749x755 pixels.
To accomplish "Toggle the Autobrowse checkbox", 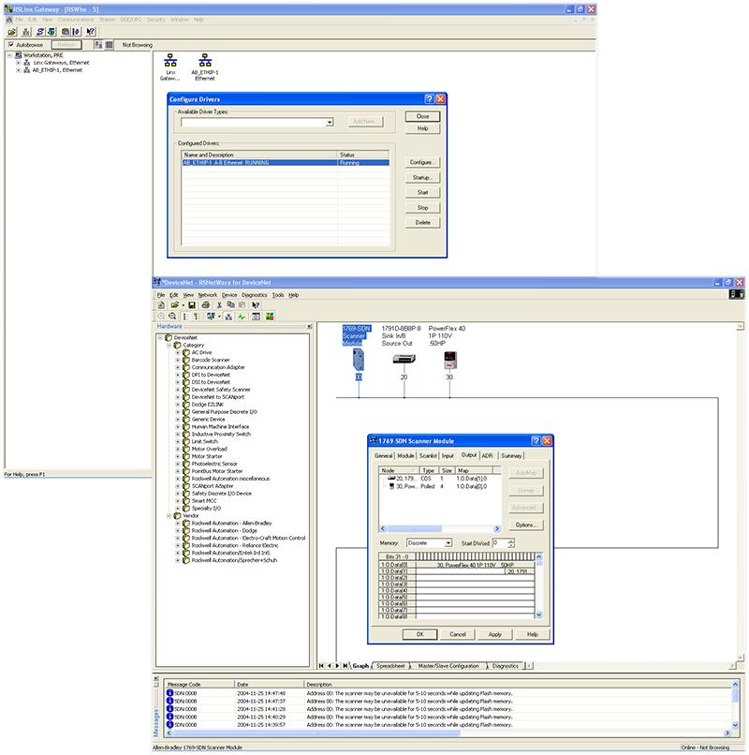I will tap(10, 44).
